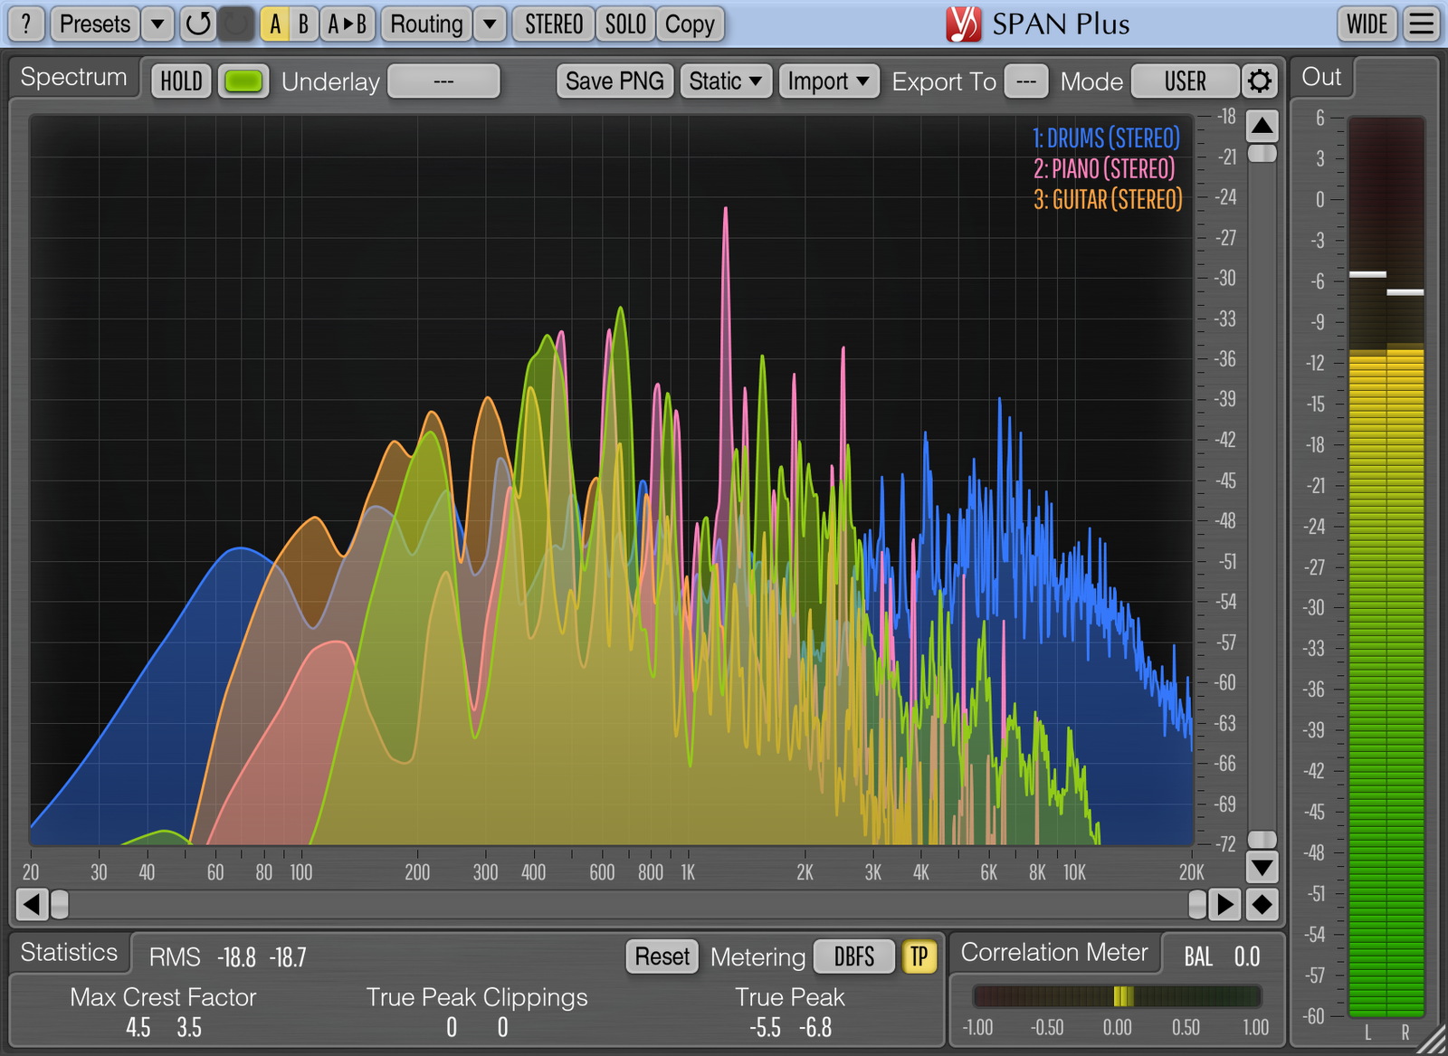The width and height of the screenshot is (1448, 1056).
Task: Click the question mark help icon
Action: click(26, 24)
